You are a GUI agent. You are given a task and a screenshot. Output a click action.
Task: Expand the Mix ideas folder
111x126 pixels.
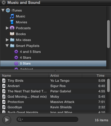click(x=7, y=40)
